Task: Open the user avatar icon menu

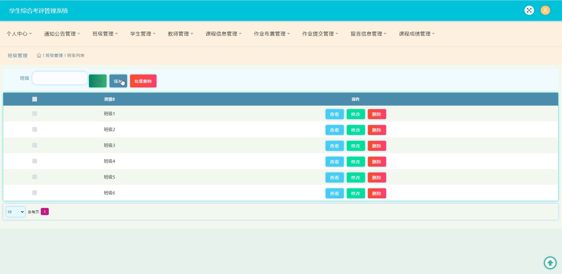Action: point(545,11)
